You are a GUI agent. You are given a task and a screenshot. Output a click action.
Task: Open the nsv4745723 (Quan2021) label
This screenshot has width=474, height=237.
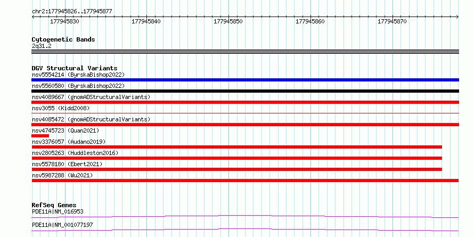[66, 130]
